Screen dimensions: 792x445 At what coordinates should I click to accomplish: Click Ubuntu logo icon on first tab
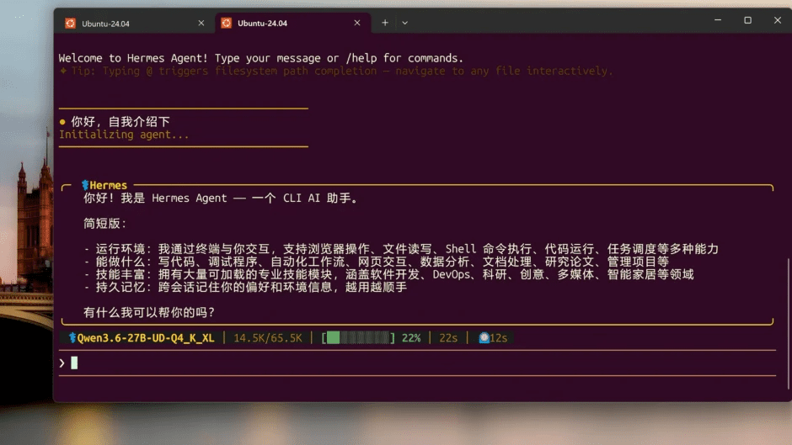70,24
